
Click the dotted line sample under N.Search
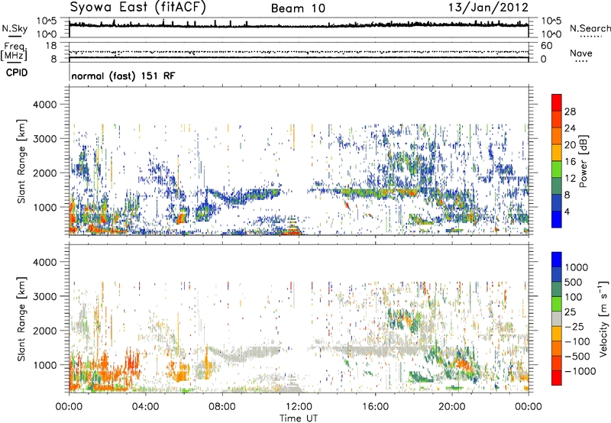590,37
